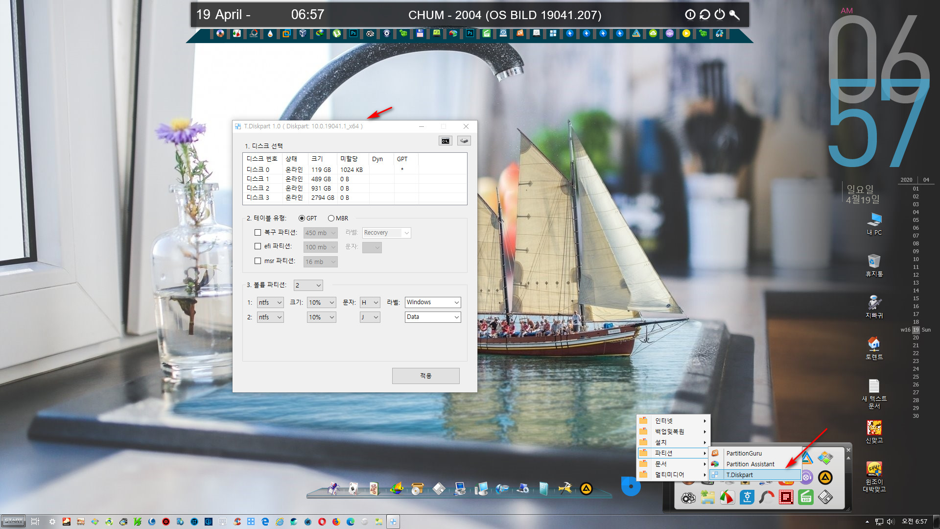Launch T.Diskpart from the submenu
Viewport: 940px width, 529px height.
pyautogui.click(x=755, y=475)
